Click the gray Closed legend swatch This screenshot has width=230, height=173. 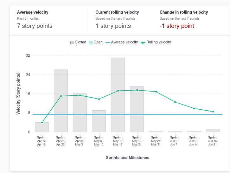(x=72, y=42)
